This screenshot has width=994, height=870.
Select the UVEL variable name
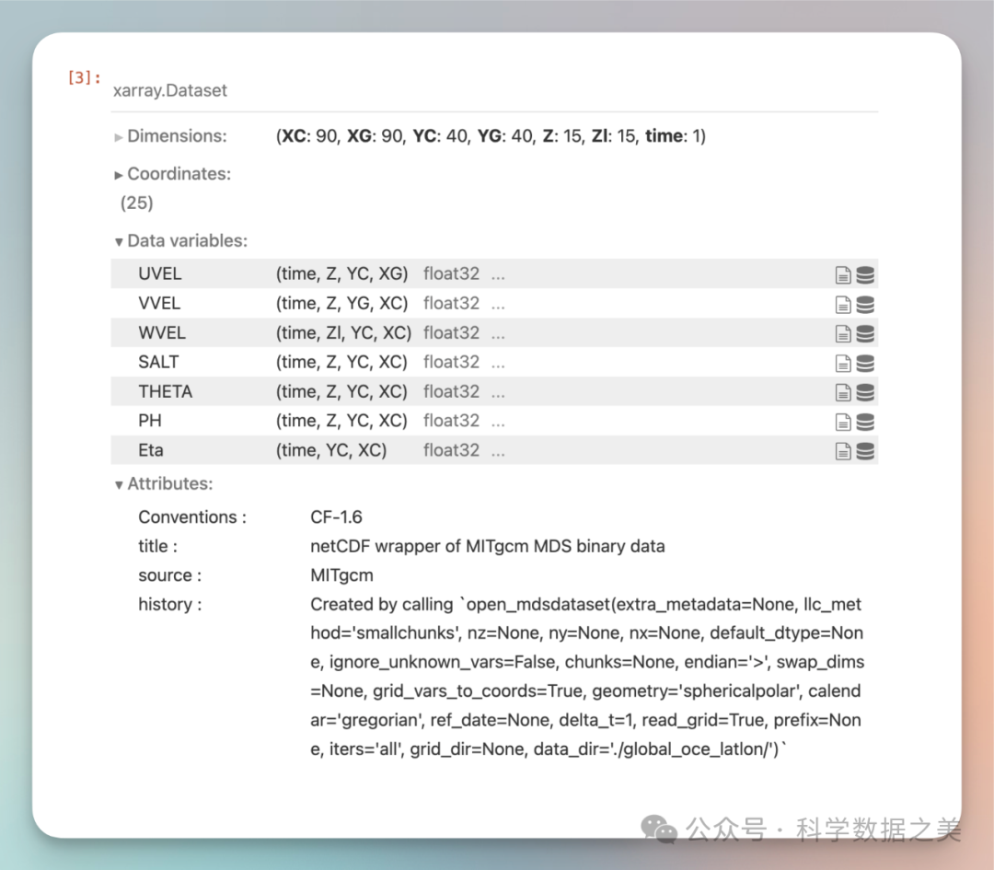click(160, 274)
